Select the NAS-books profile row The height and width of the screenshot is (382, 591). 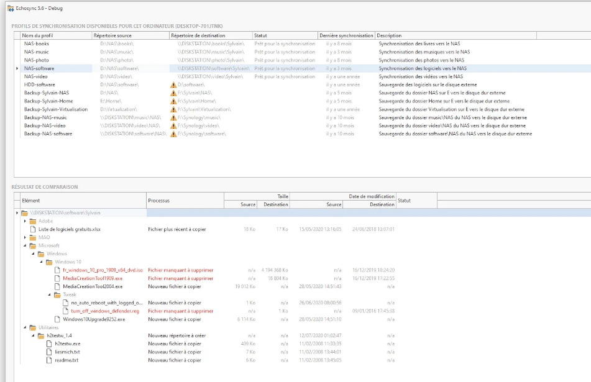[37, 44]
